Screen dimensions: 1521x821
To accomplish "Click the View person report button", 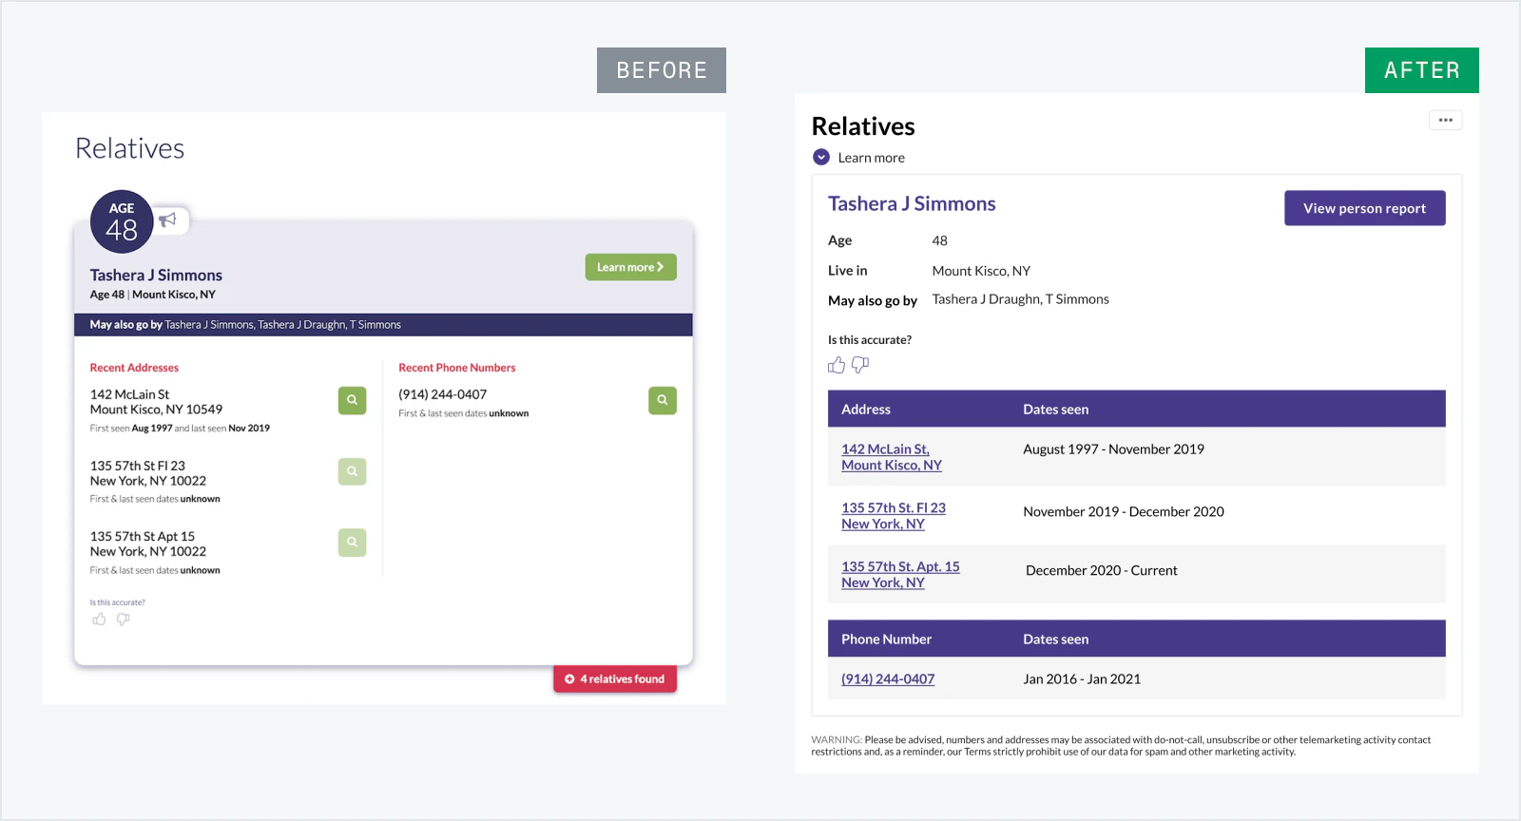I will click(x=1365, y=208).
